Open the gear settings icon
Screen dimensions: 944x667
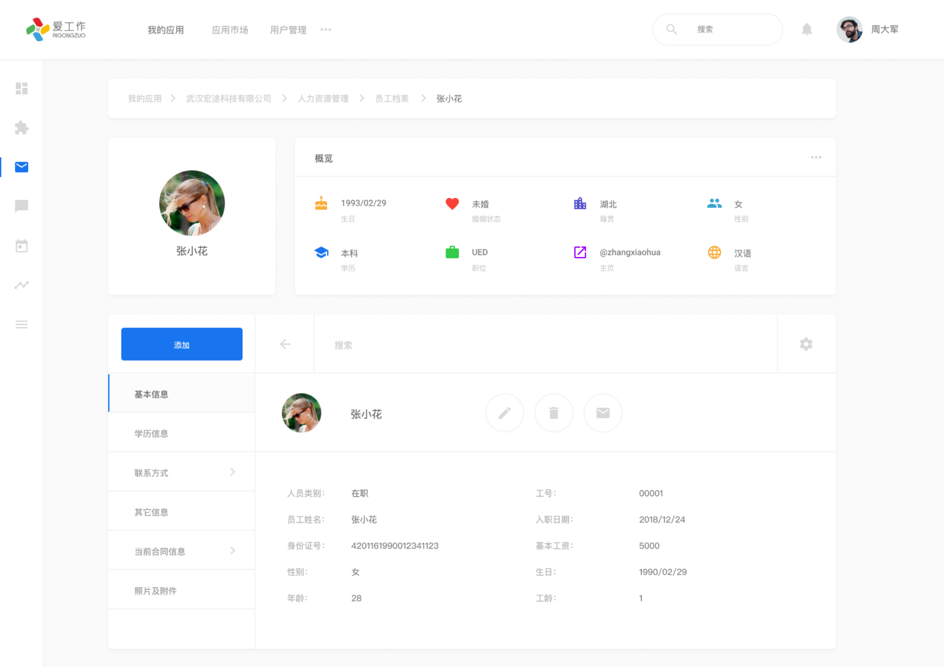point(806,344)
